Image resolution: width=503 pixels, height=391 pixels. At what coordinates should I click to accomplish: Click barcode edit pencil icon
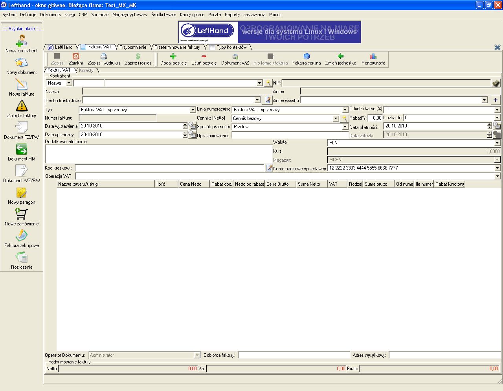[x=269, y=168]
